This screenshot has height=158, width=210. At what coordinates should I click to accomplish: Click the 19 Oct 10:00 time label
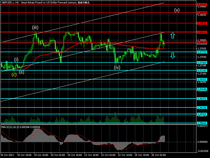click(41, 155)
